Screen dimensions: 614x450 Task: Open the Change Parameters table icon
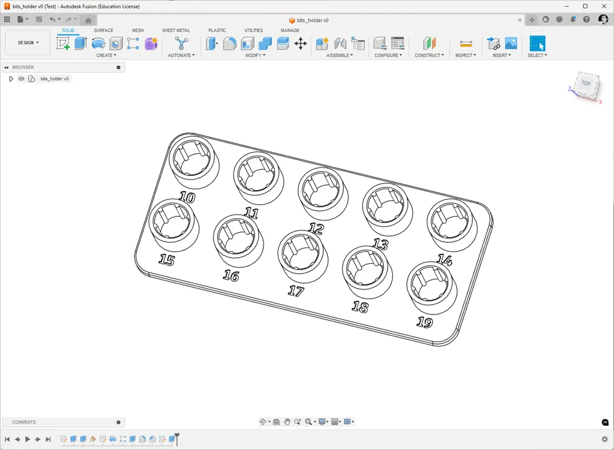click(397, 44)
